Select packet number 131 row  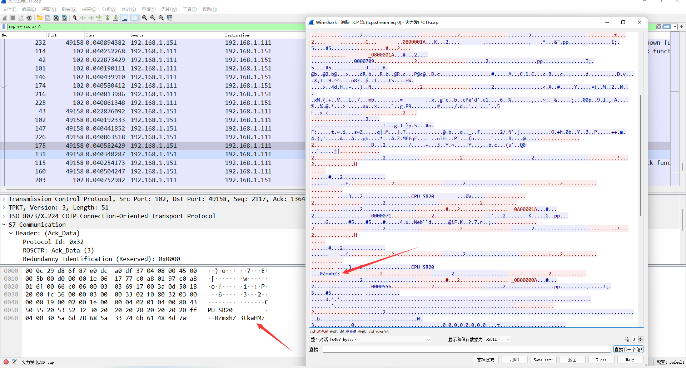click(153, 154)
